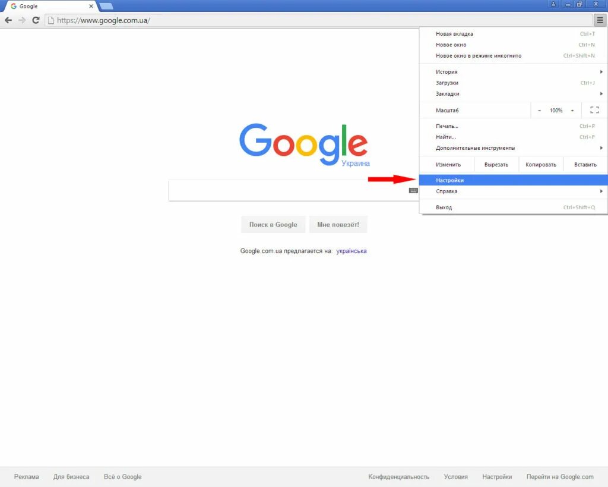The width and height of the screenshot is (608, 487).
Task: Choose 'Выход' from the menu
Action: 514,208
